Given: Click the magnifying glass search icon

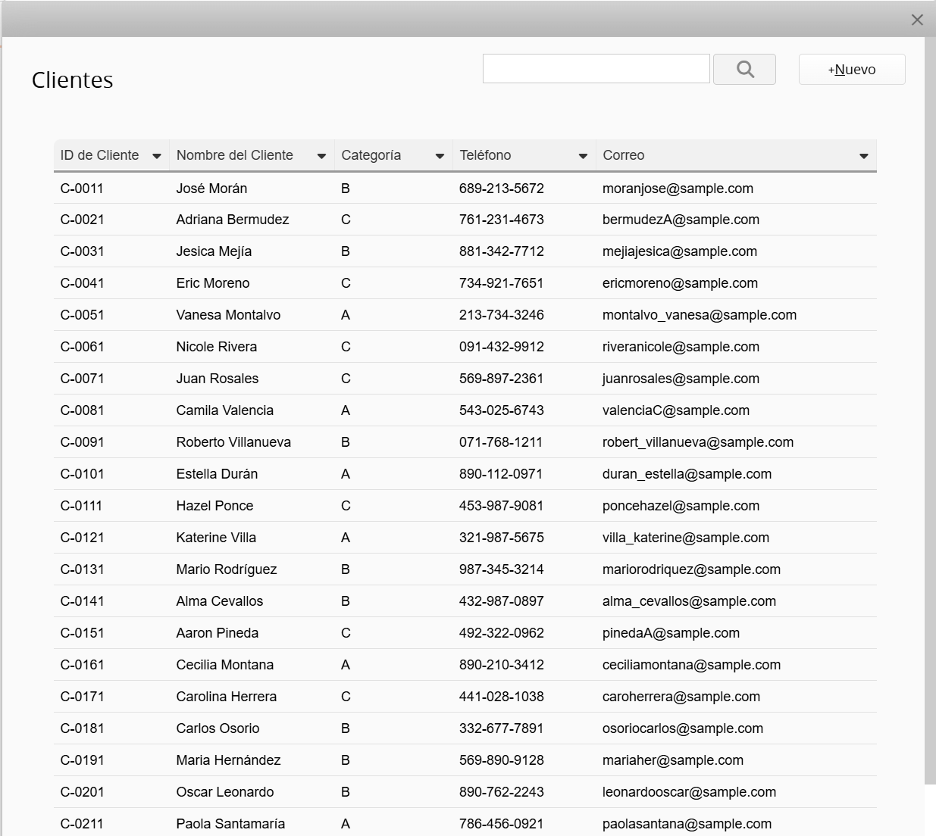Looking at the screenshot, I should 744,70.
